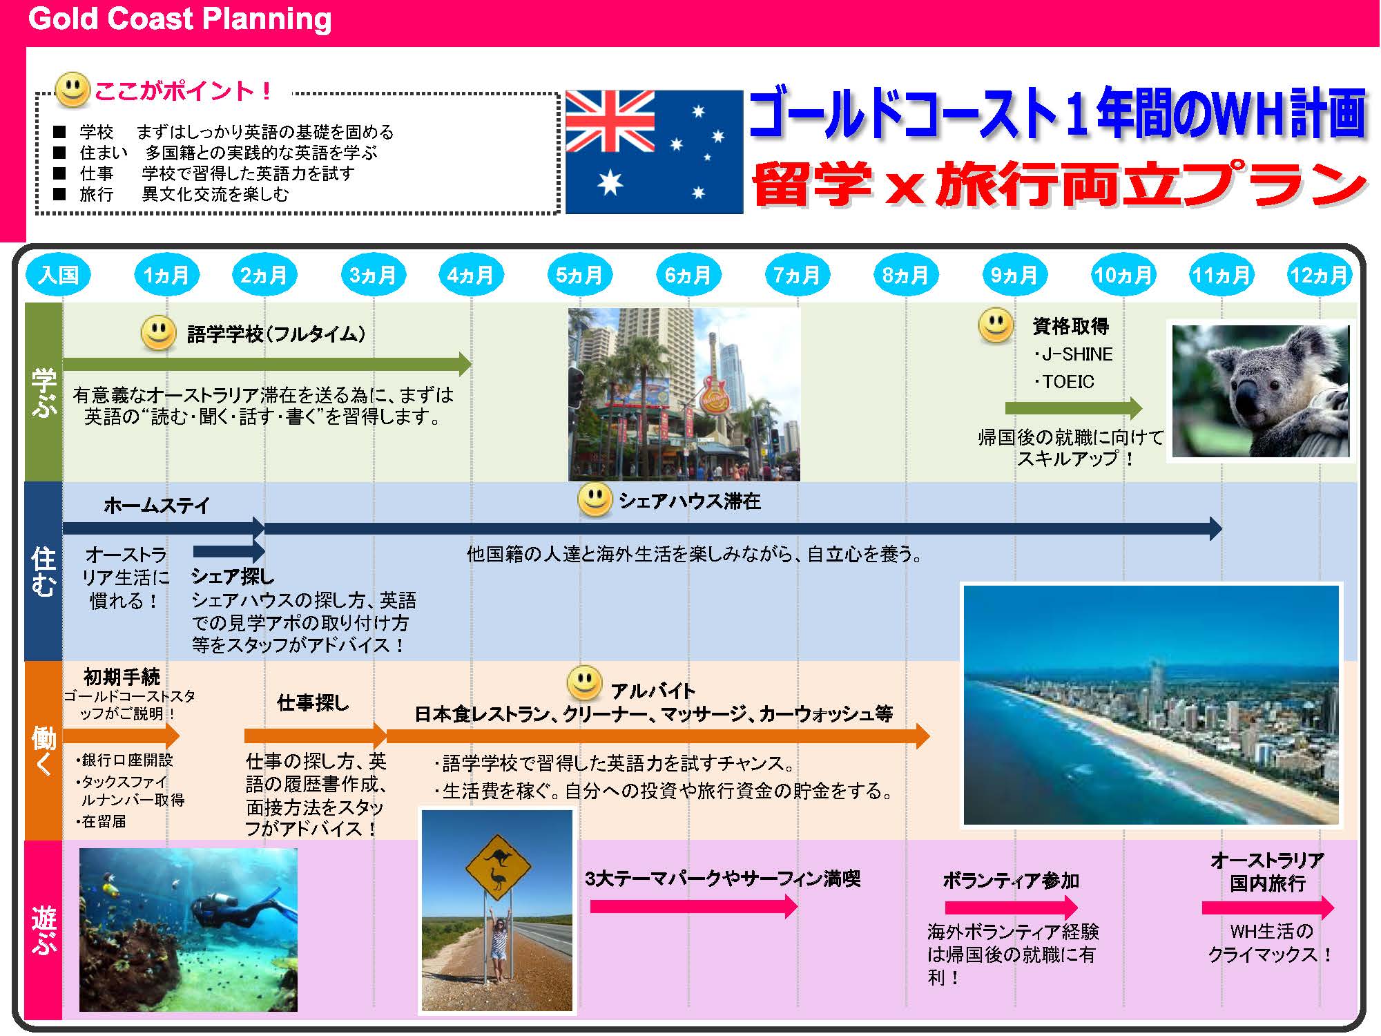The width and height of the screenshot is (1381, 1036).
Task: Select the 入国 timeline bubble
Action: coord(58,276)
